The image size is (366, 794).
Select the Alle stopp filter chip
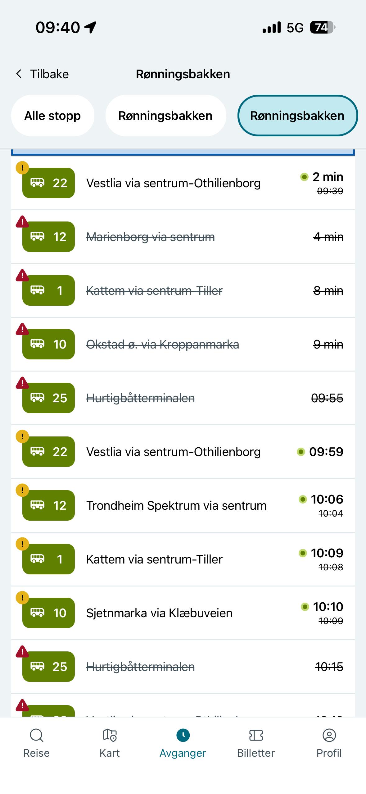pyautogui.click(x=53, y=116)
